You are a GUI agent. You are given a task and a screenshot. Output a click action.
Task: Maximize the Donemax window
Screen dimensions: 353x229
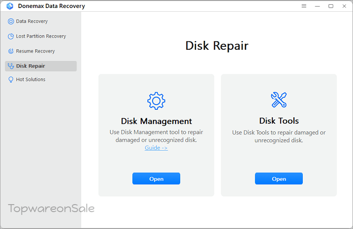331,6
